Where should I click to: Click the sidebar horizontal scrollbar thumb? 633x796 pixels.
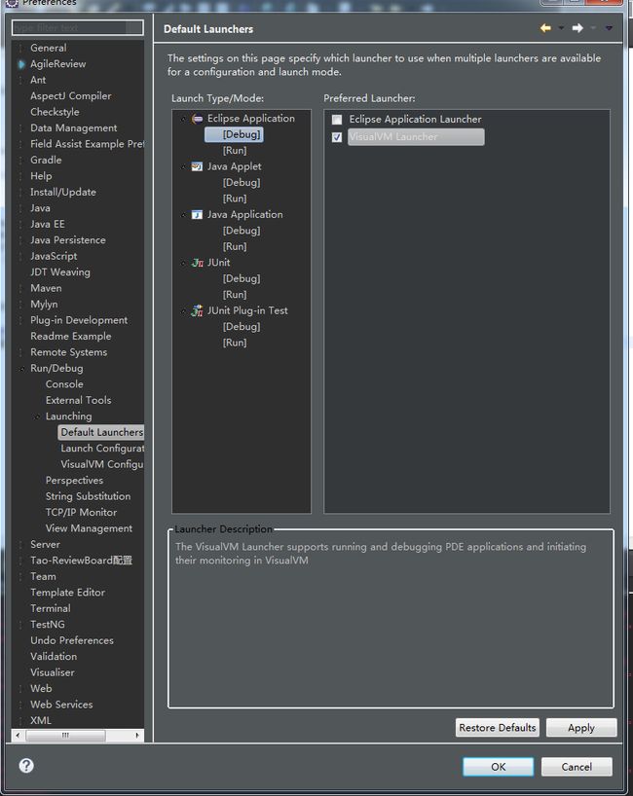point(65,735)
